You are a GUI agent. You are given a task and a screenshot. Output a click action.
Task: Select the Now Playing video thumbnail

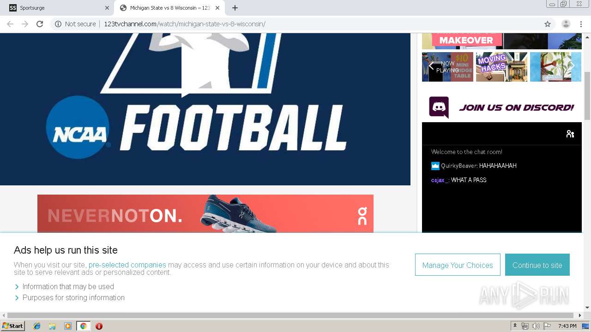(447, 67)
